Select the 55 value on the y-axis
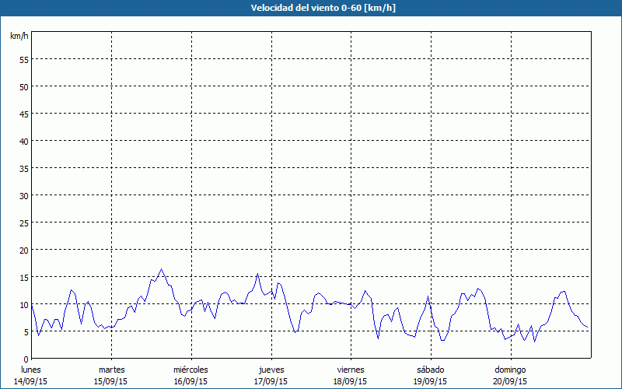622x389 pixels. (23, 59)
